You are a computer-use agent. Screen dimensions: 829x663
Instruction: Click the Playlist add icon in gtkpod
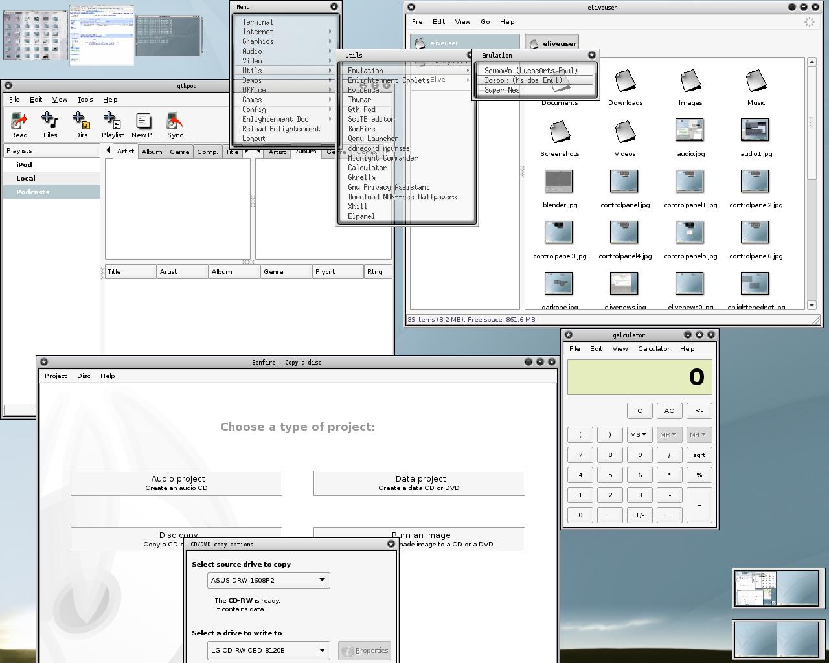pyautogui.click(x=112, y=121)
